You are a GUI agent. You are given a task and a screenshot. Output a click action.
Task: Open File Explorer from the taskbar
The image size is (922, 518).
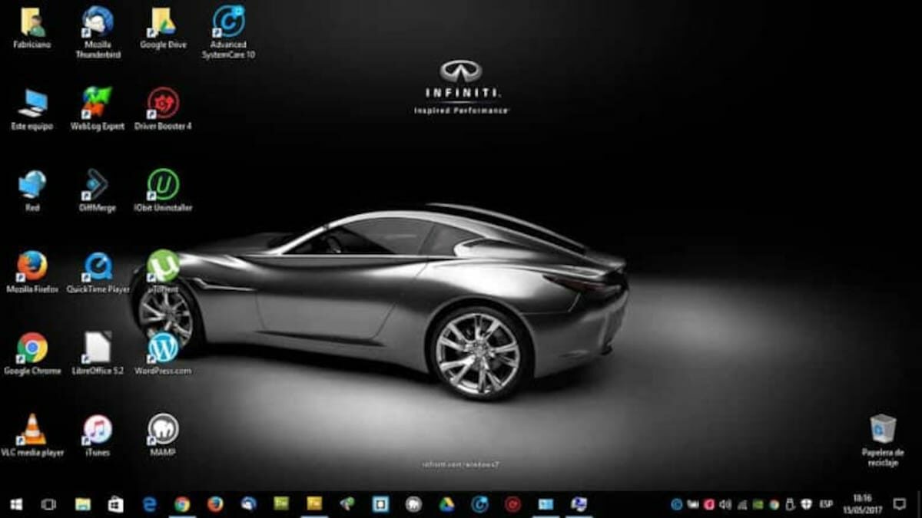[x=82, y=504]
